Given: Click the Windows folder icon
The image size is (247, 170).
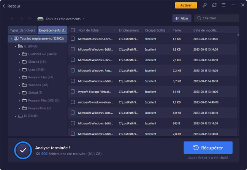Looking at the screenshot, I should coord(24,85).
